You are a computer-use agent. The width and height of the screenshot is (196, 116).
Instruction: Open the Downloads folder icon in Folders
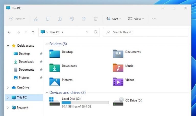[x=55, y=68]
